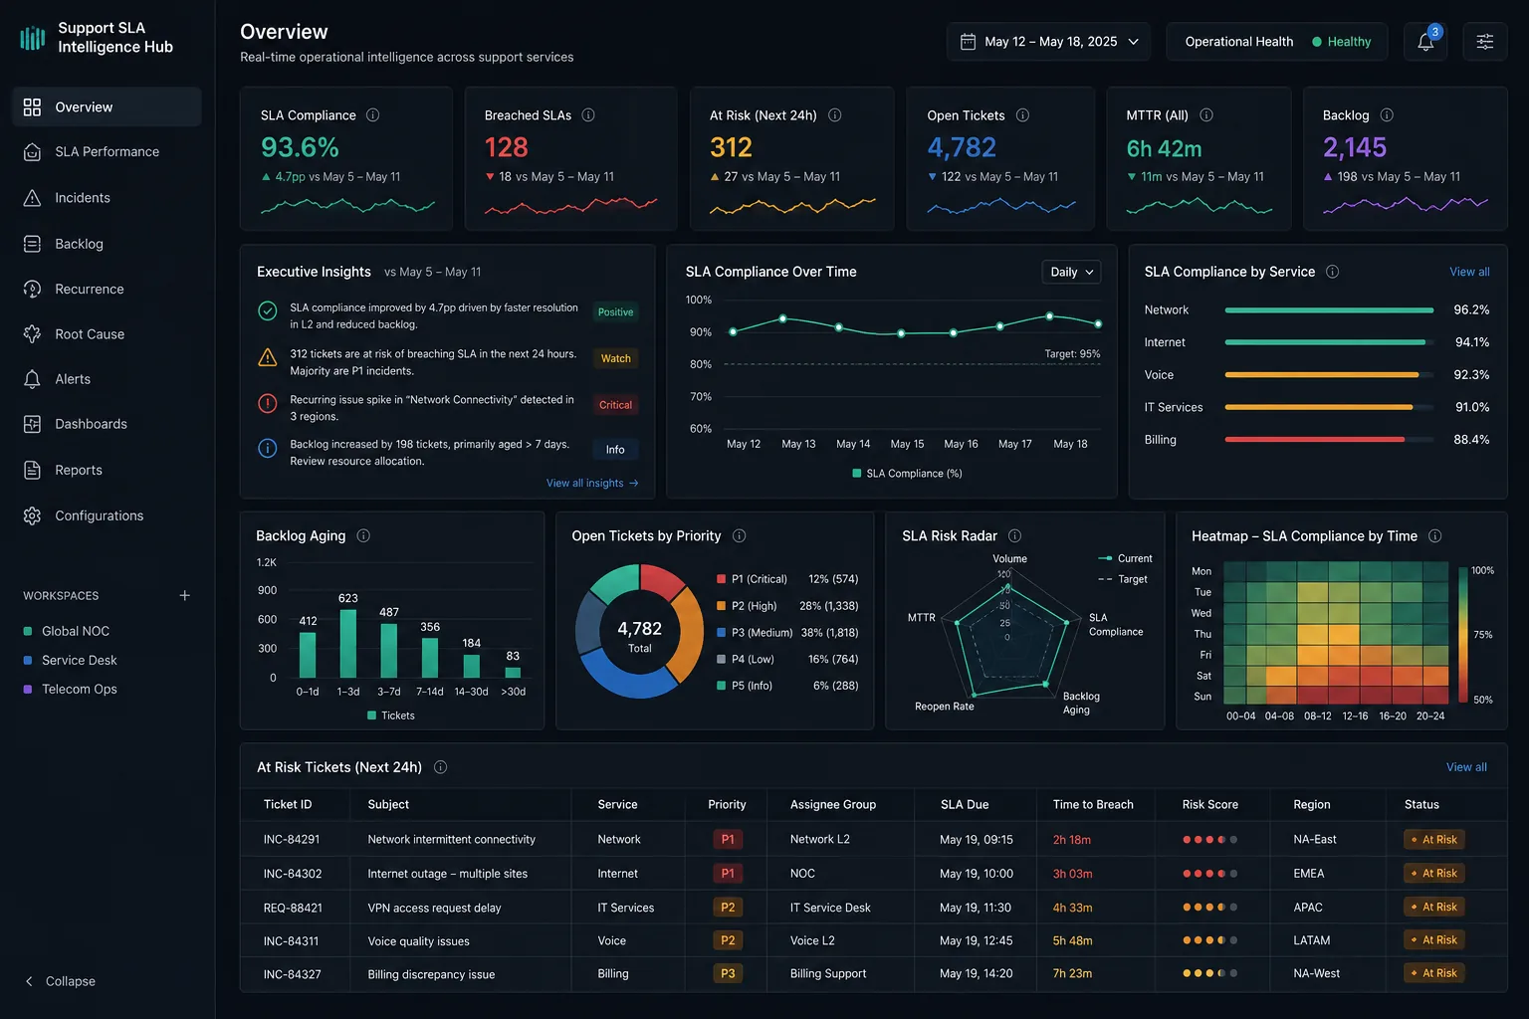Click At Risk status for INC-84327
Image resolution: width=1529 pixels, height=1019 pixels.
pyautogui.click(x=1433, y=973)
